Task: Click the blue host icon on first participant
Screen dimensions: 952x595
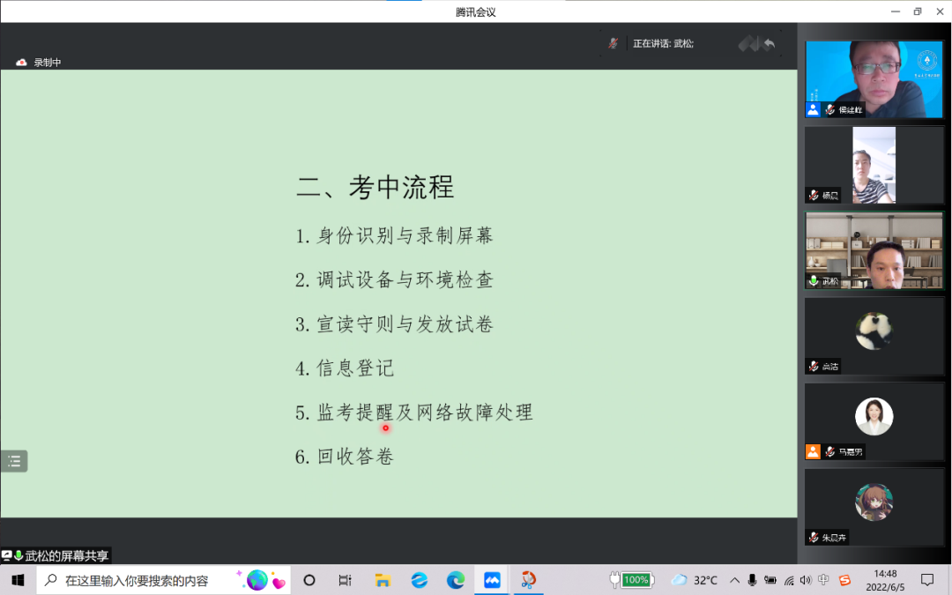Action: point(813,110)
